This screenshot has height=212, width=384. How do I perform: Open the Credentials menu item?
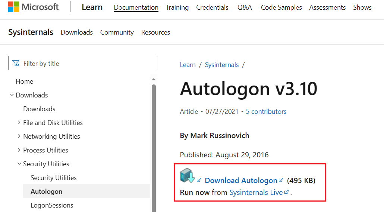point(213,7)
